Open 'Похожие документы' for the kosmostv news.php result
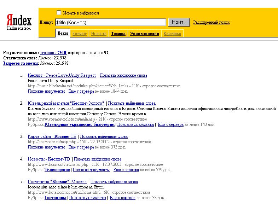This screenshot has width=278, height=204. [x=91, y=170]
